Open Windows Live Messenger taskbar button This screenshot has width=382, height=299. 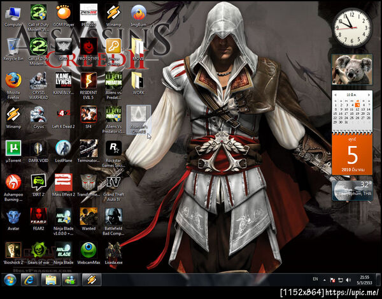coord(70,280)
